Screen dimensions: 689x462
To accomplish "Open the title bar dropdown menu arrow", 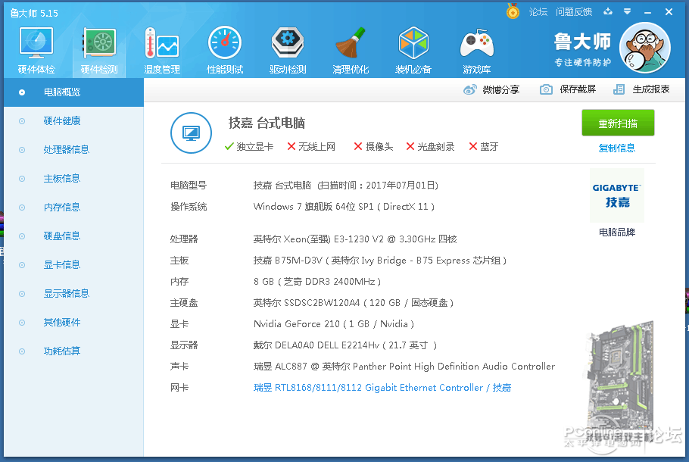I will [628, 12].
